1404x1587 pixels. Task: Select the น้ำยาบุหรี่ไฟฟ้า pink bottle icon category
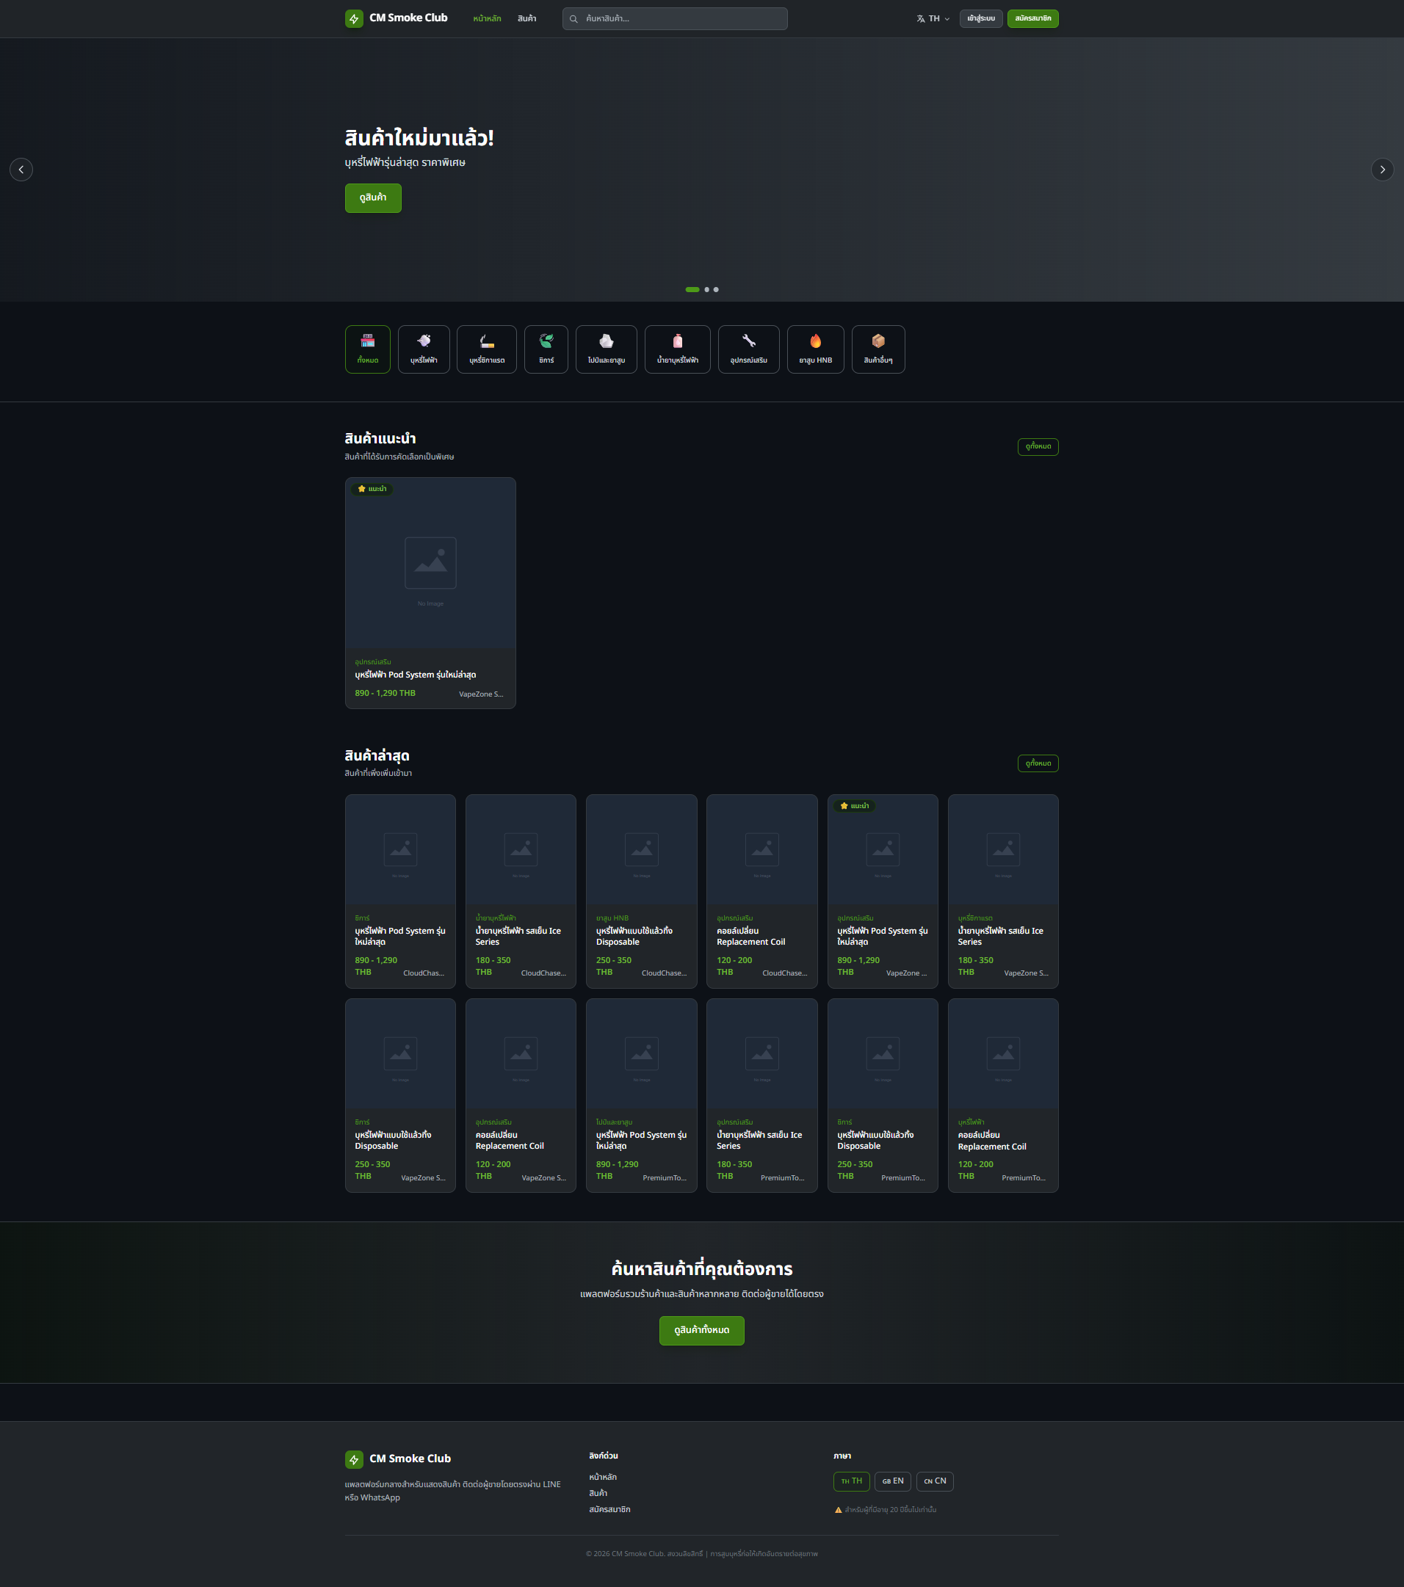678,349
